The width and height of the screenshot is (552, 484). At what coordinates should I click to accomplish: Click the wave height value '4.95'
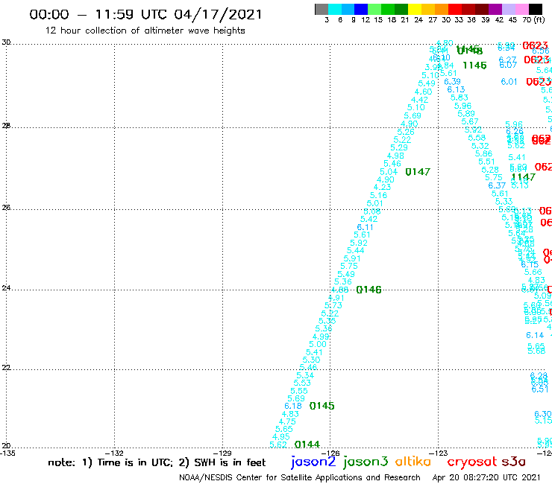pos(281,437)
